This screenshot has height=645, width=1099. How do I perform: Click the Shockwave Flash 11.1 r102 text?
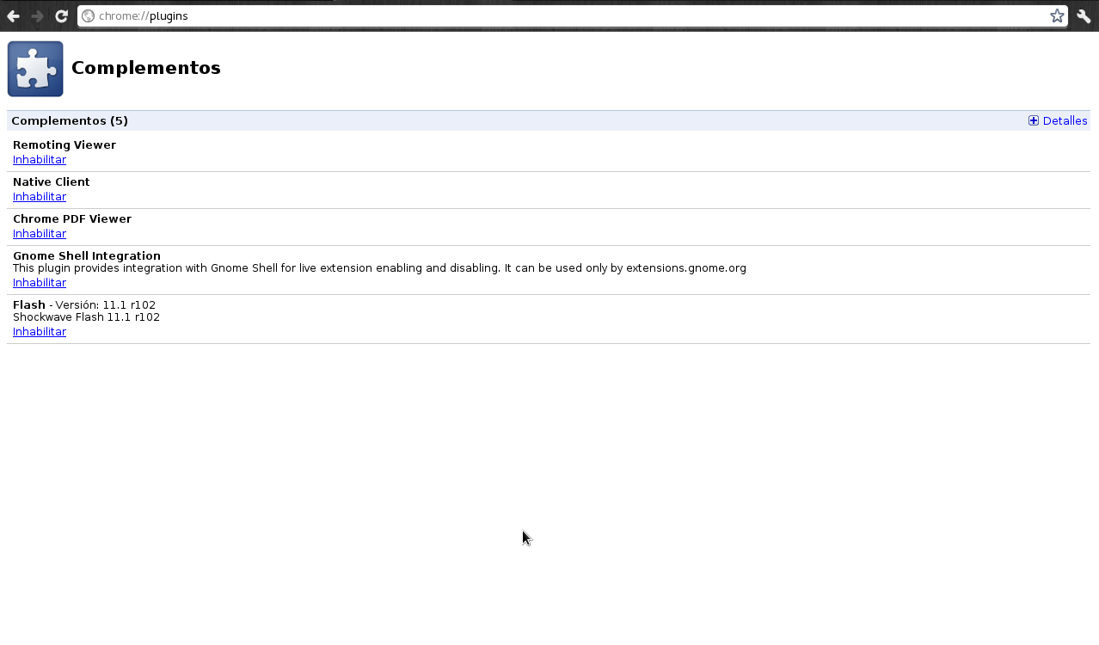[86, 317]
